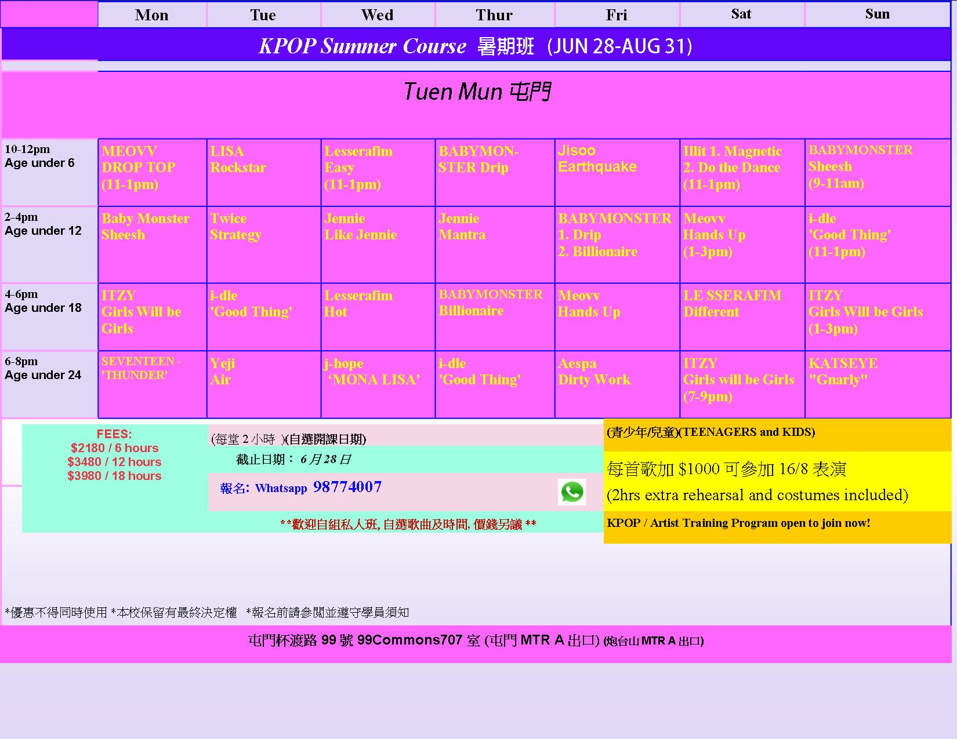Click the 截止日期 6月28日 deadline text
This screenshot has width=957, height=739.
tap(293, 460)
